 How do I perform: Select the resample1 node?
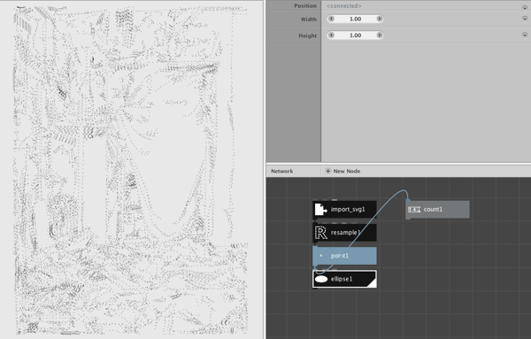344,232
